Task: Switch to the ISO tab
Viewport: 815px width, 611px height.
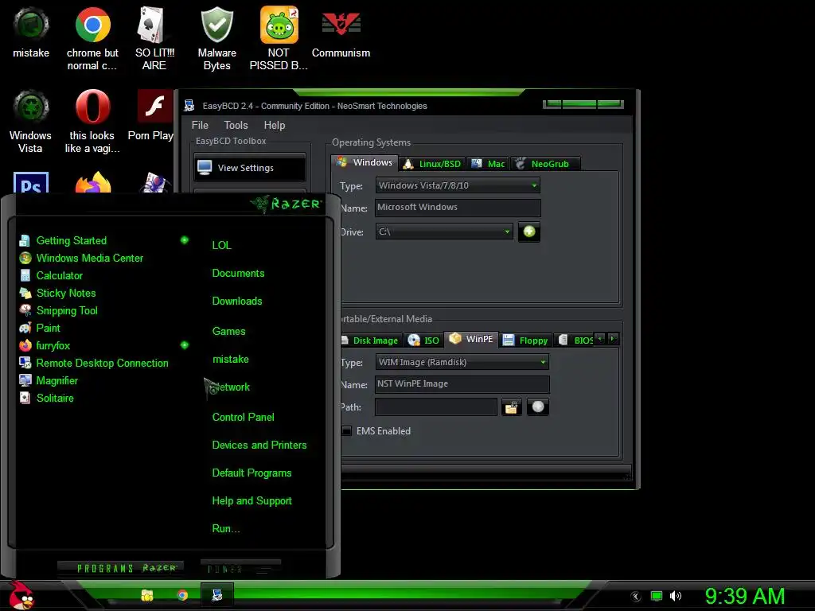Action: [423, 341]
